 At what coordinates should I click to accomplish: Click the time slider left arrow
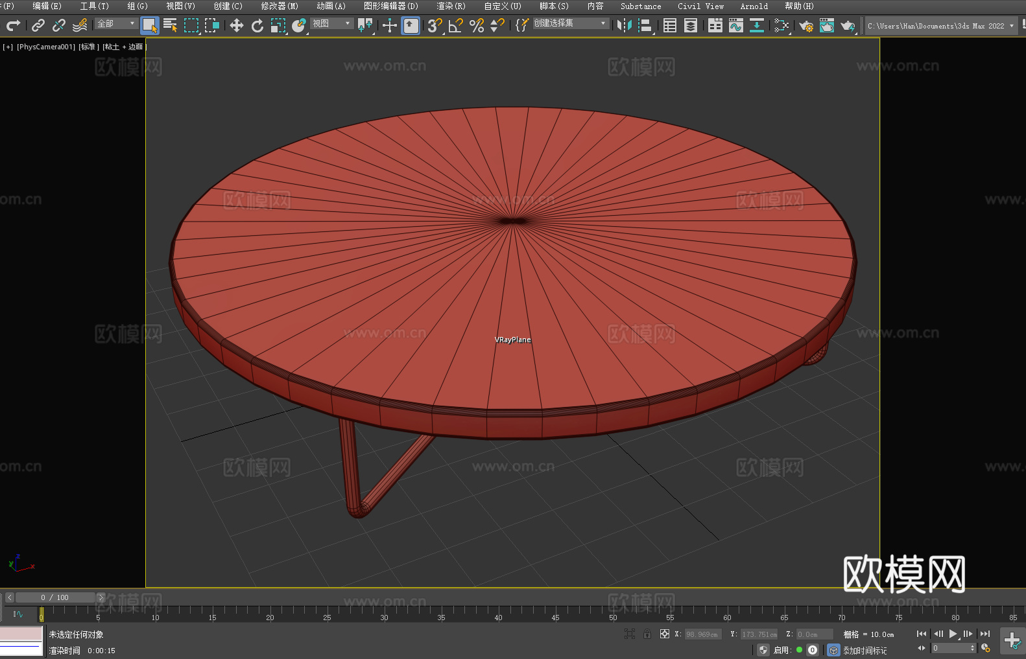click(x=9, y=597)
